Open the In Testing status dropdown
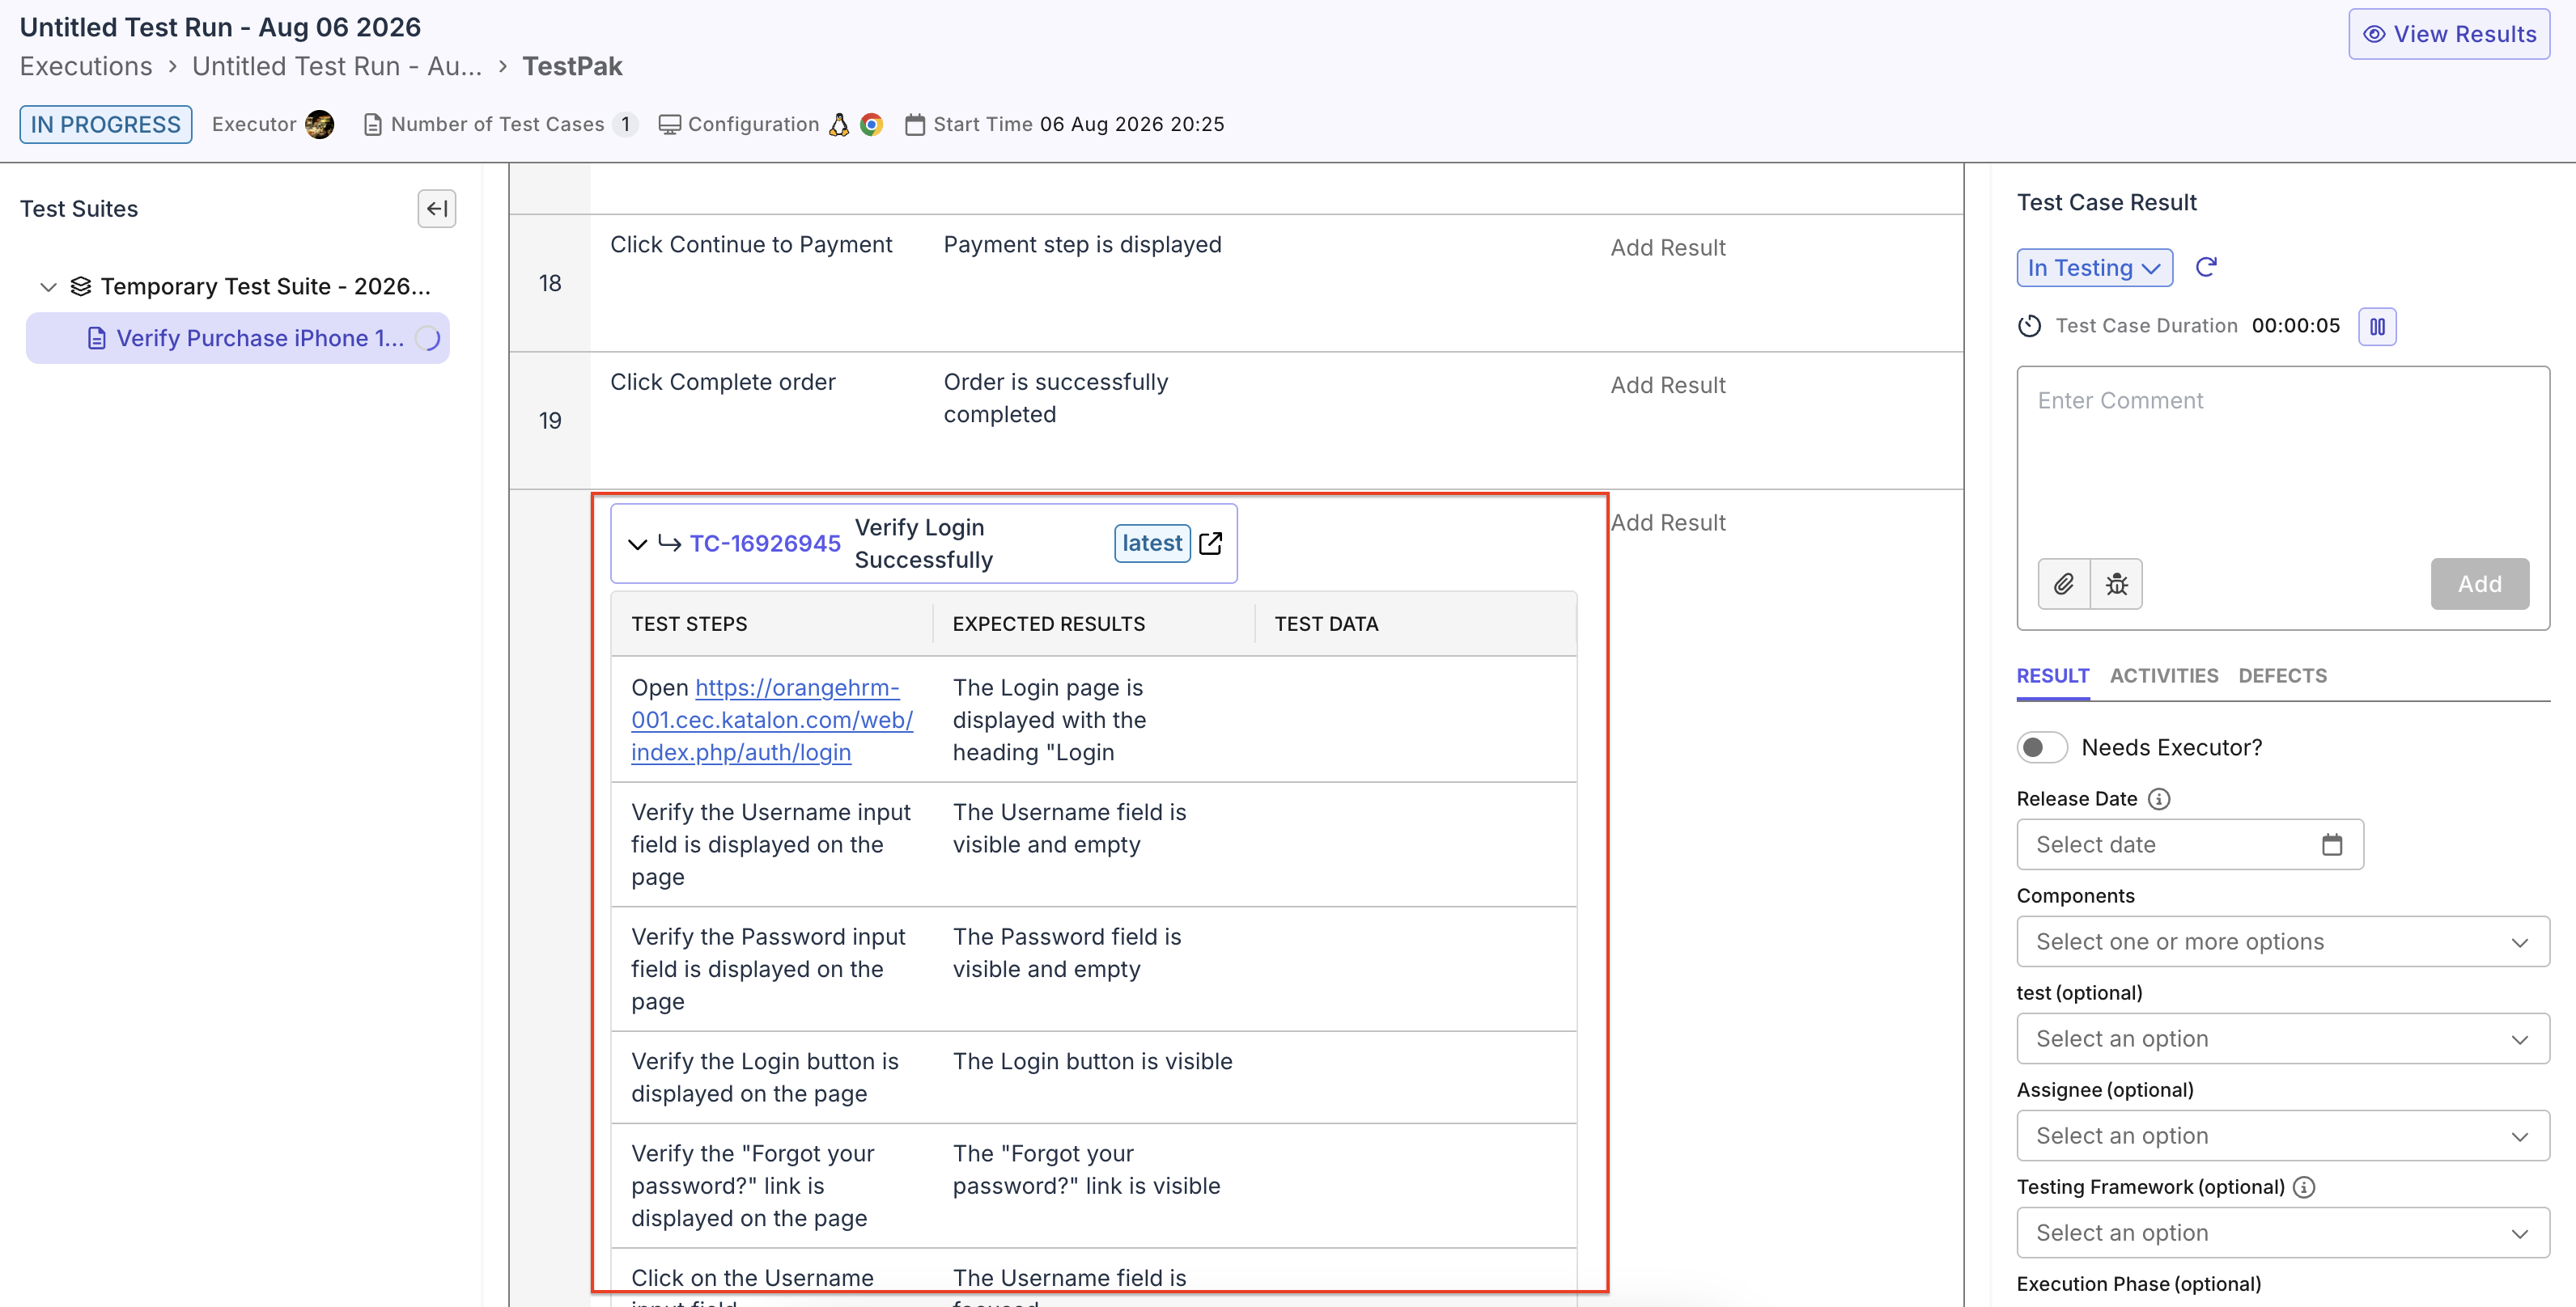Screen dimensions: 2576x1307 pyautogui.click(x=2094, y=268)
